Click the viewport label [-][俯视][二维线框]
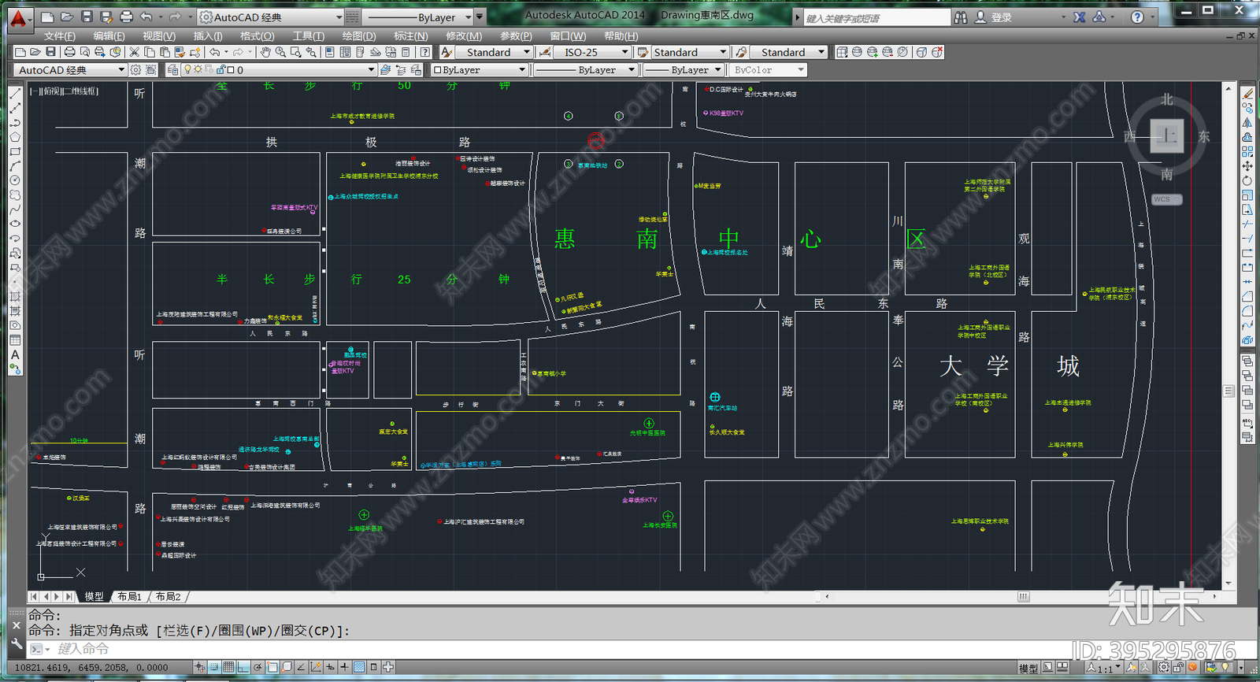This screenshot has height=682, width=1260. 64,91
